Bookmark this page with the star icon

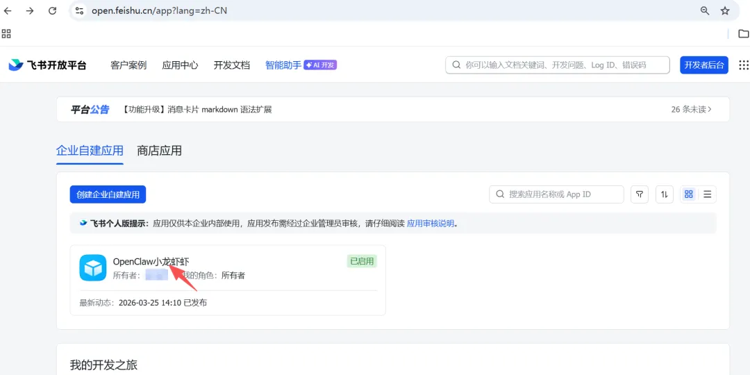725,10
